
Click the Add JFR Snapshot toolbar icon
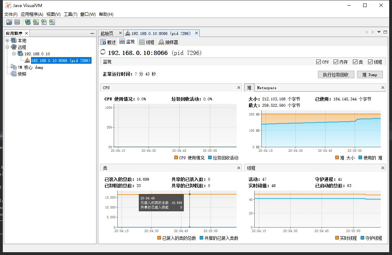[x=52, y=22]
